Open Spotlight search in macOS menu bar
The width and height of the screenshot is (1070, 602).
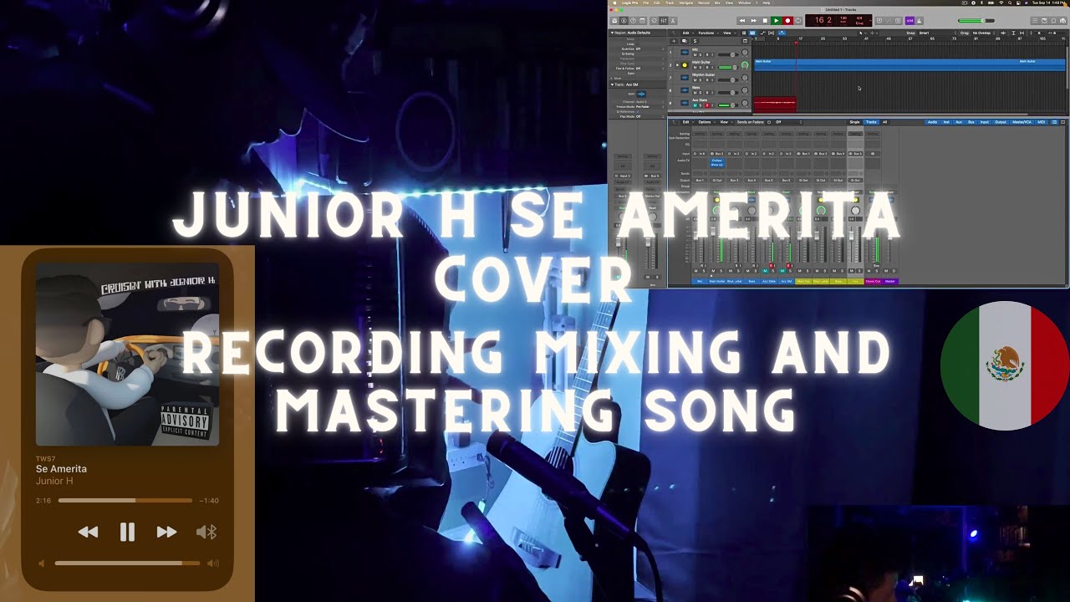pos(1009,3)
